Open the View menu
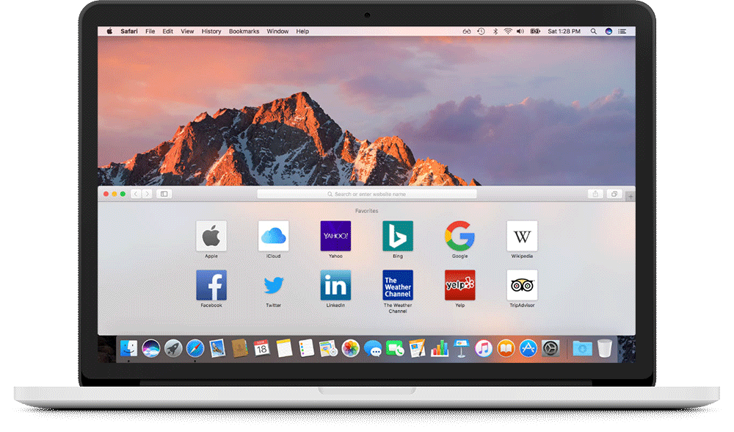The width and height of the screenshot is (734, 432). pyautogui.click(x=187, y=32)
